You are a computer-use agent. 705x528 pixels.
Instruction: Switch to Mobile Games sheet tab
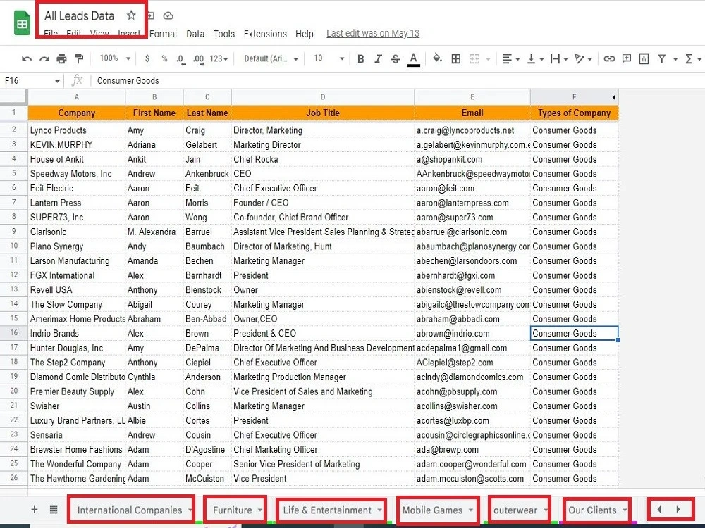point(433,510)
